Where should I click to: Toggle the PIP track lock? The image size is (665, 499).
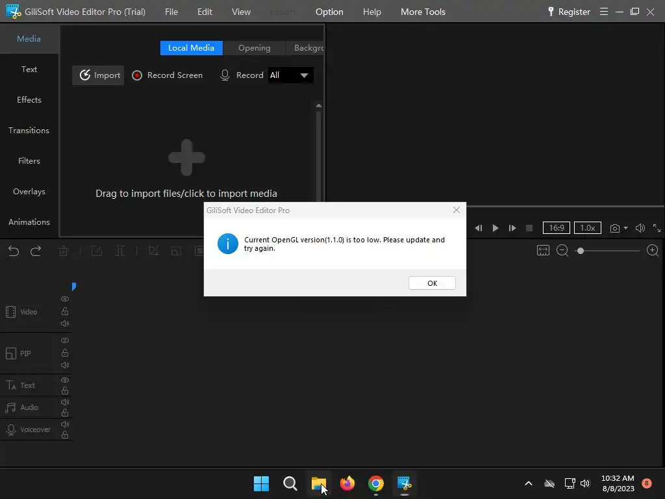coord(65,353)
